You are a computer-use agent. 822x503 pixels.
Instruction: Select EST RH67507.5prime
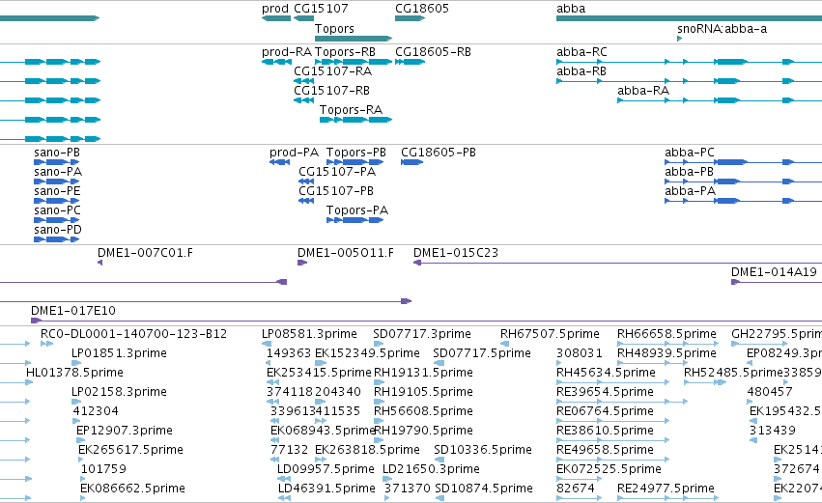point(505,345)
